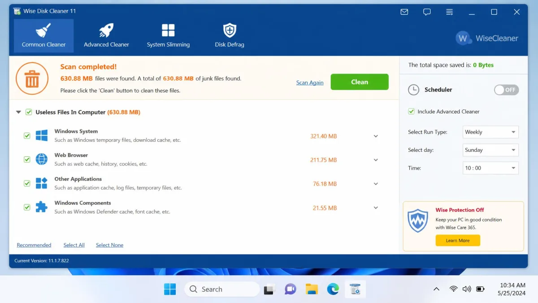
Task: Open the mail contact icon in title bar
Action: [404, 12]
